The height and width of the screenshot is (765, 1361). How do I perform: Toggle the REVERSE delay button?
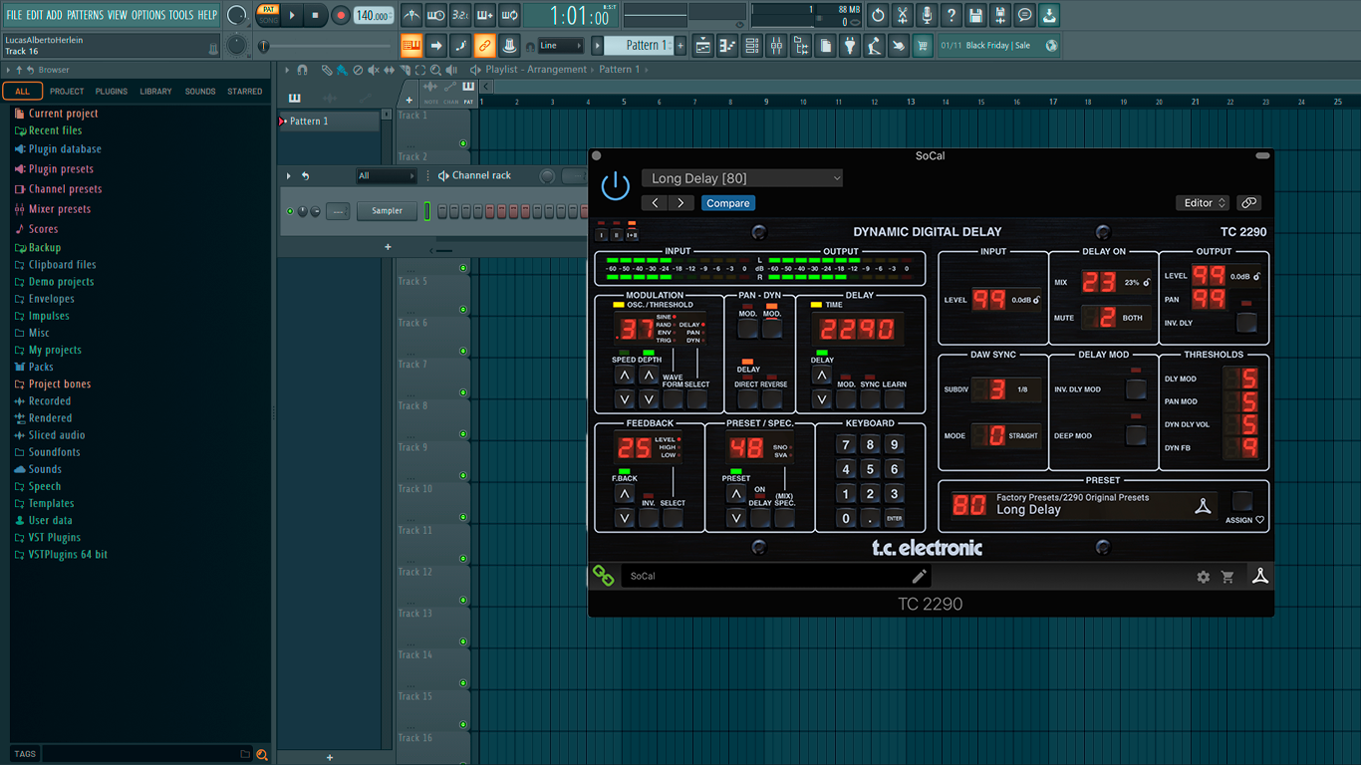(772, 398)
